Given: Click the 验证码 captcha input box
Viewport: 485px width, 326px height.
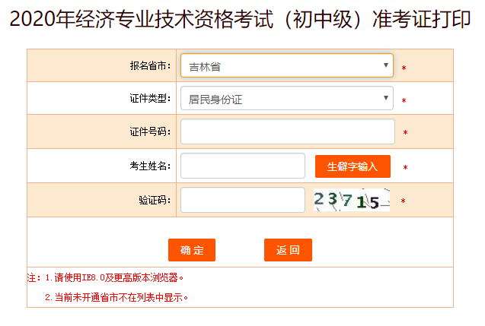Looking at the screenshot, I should click(x=243, y=200).
